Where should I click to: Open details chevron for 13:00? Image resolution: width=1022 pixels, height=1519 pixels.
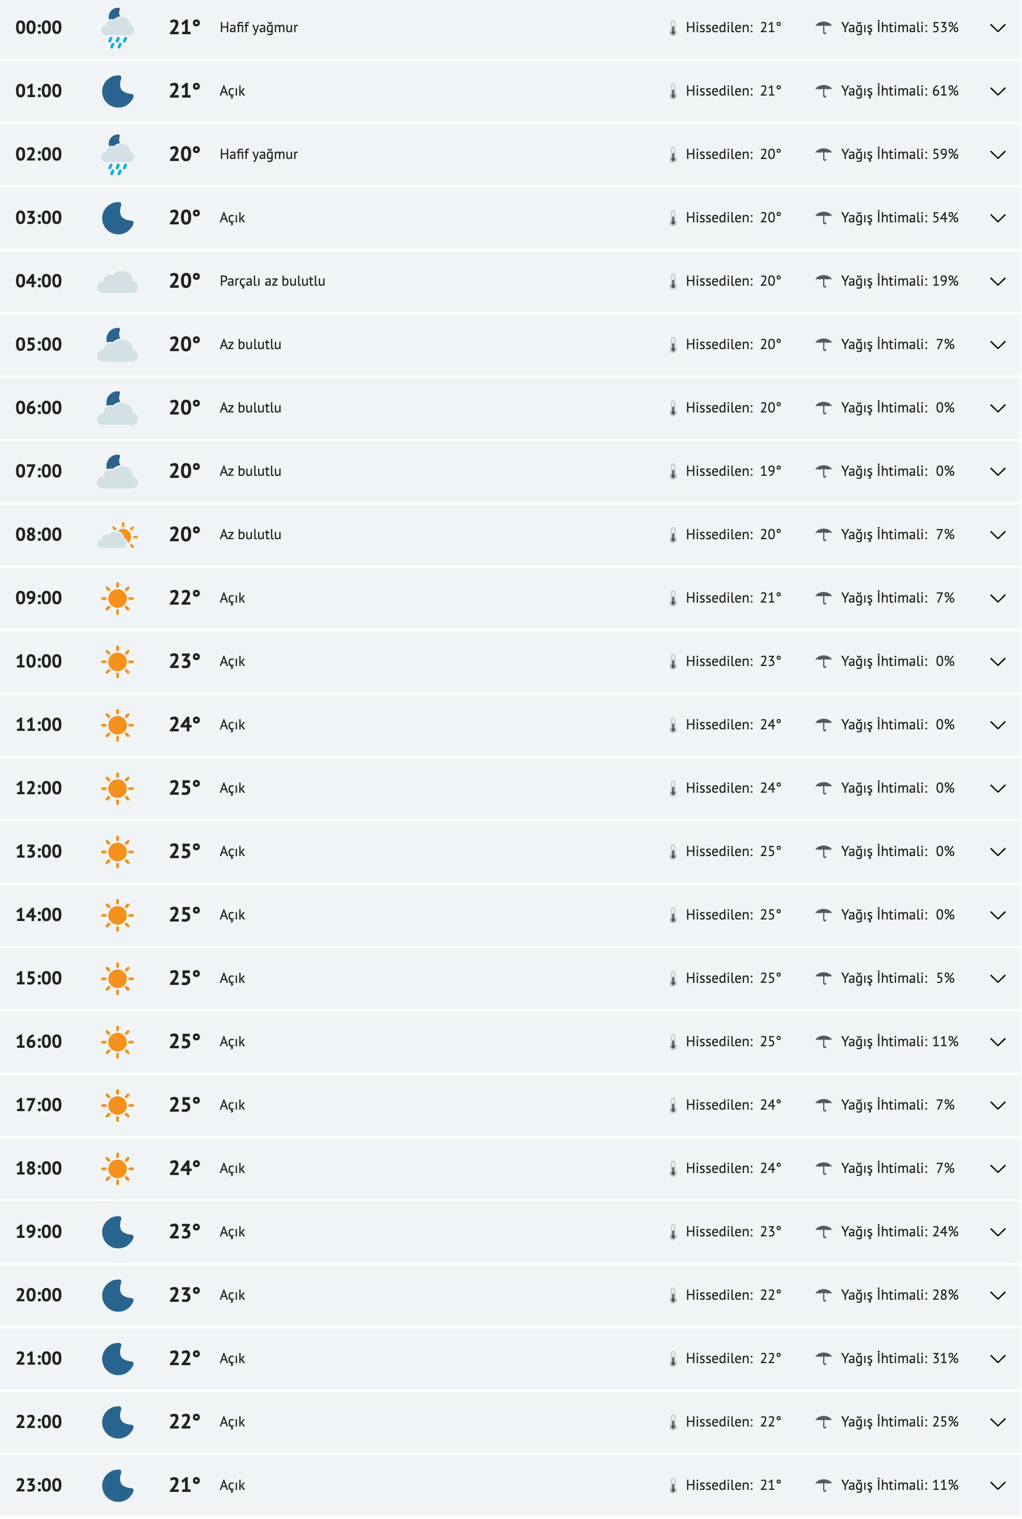(997, 852)
